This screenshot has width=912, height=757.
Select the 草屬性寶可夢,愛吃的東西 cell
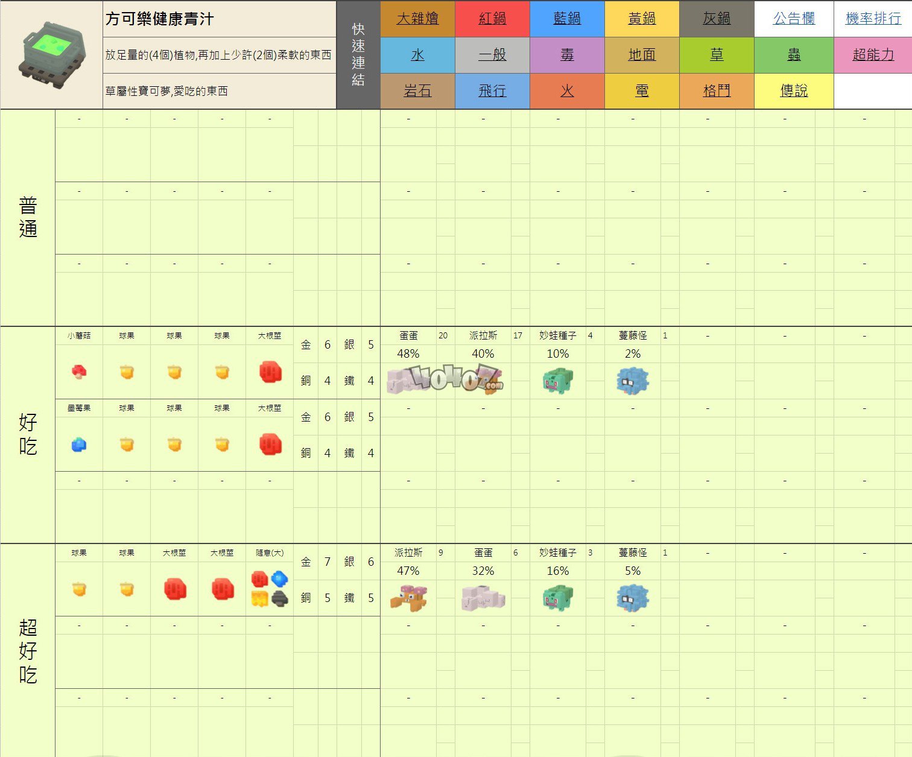point(220,91)
